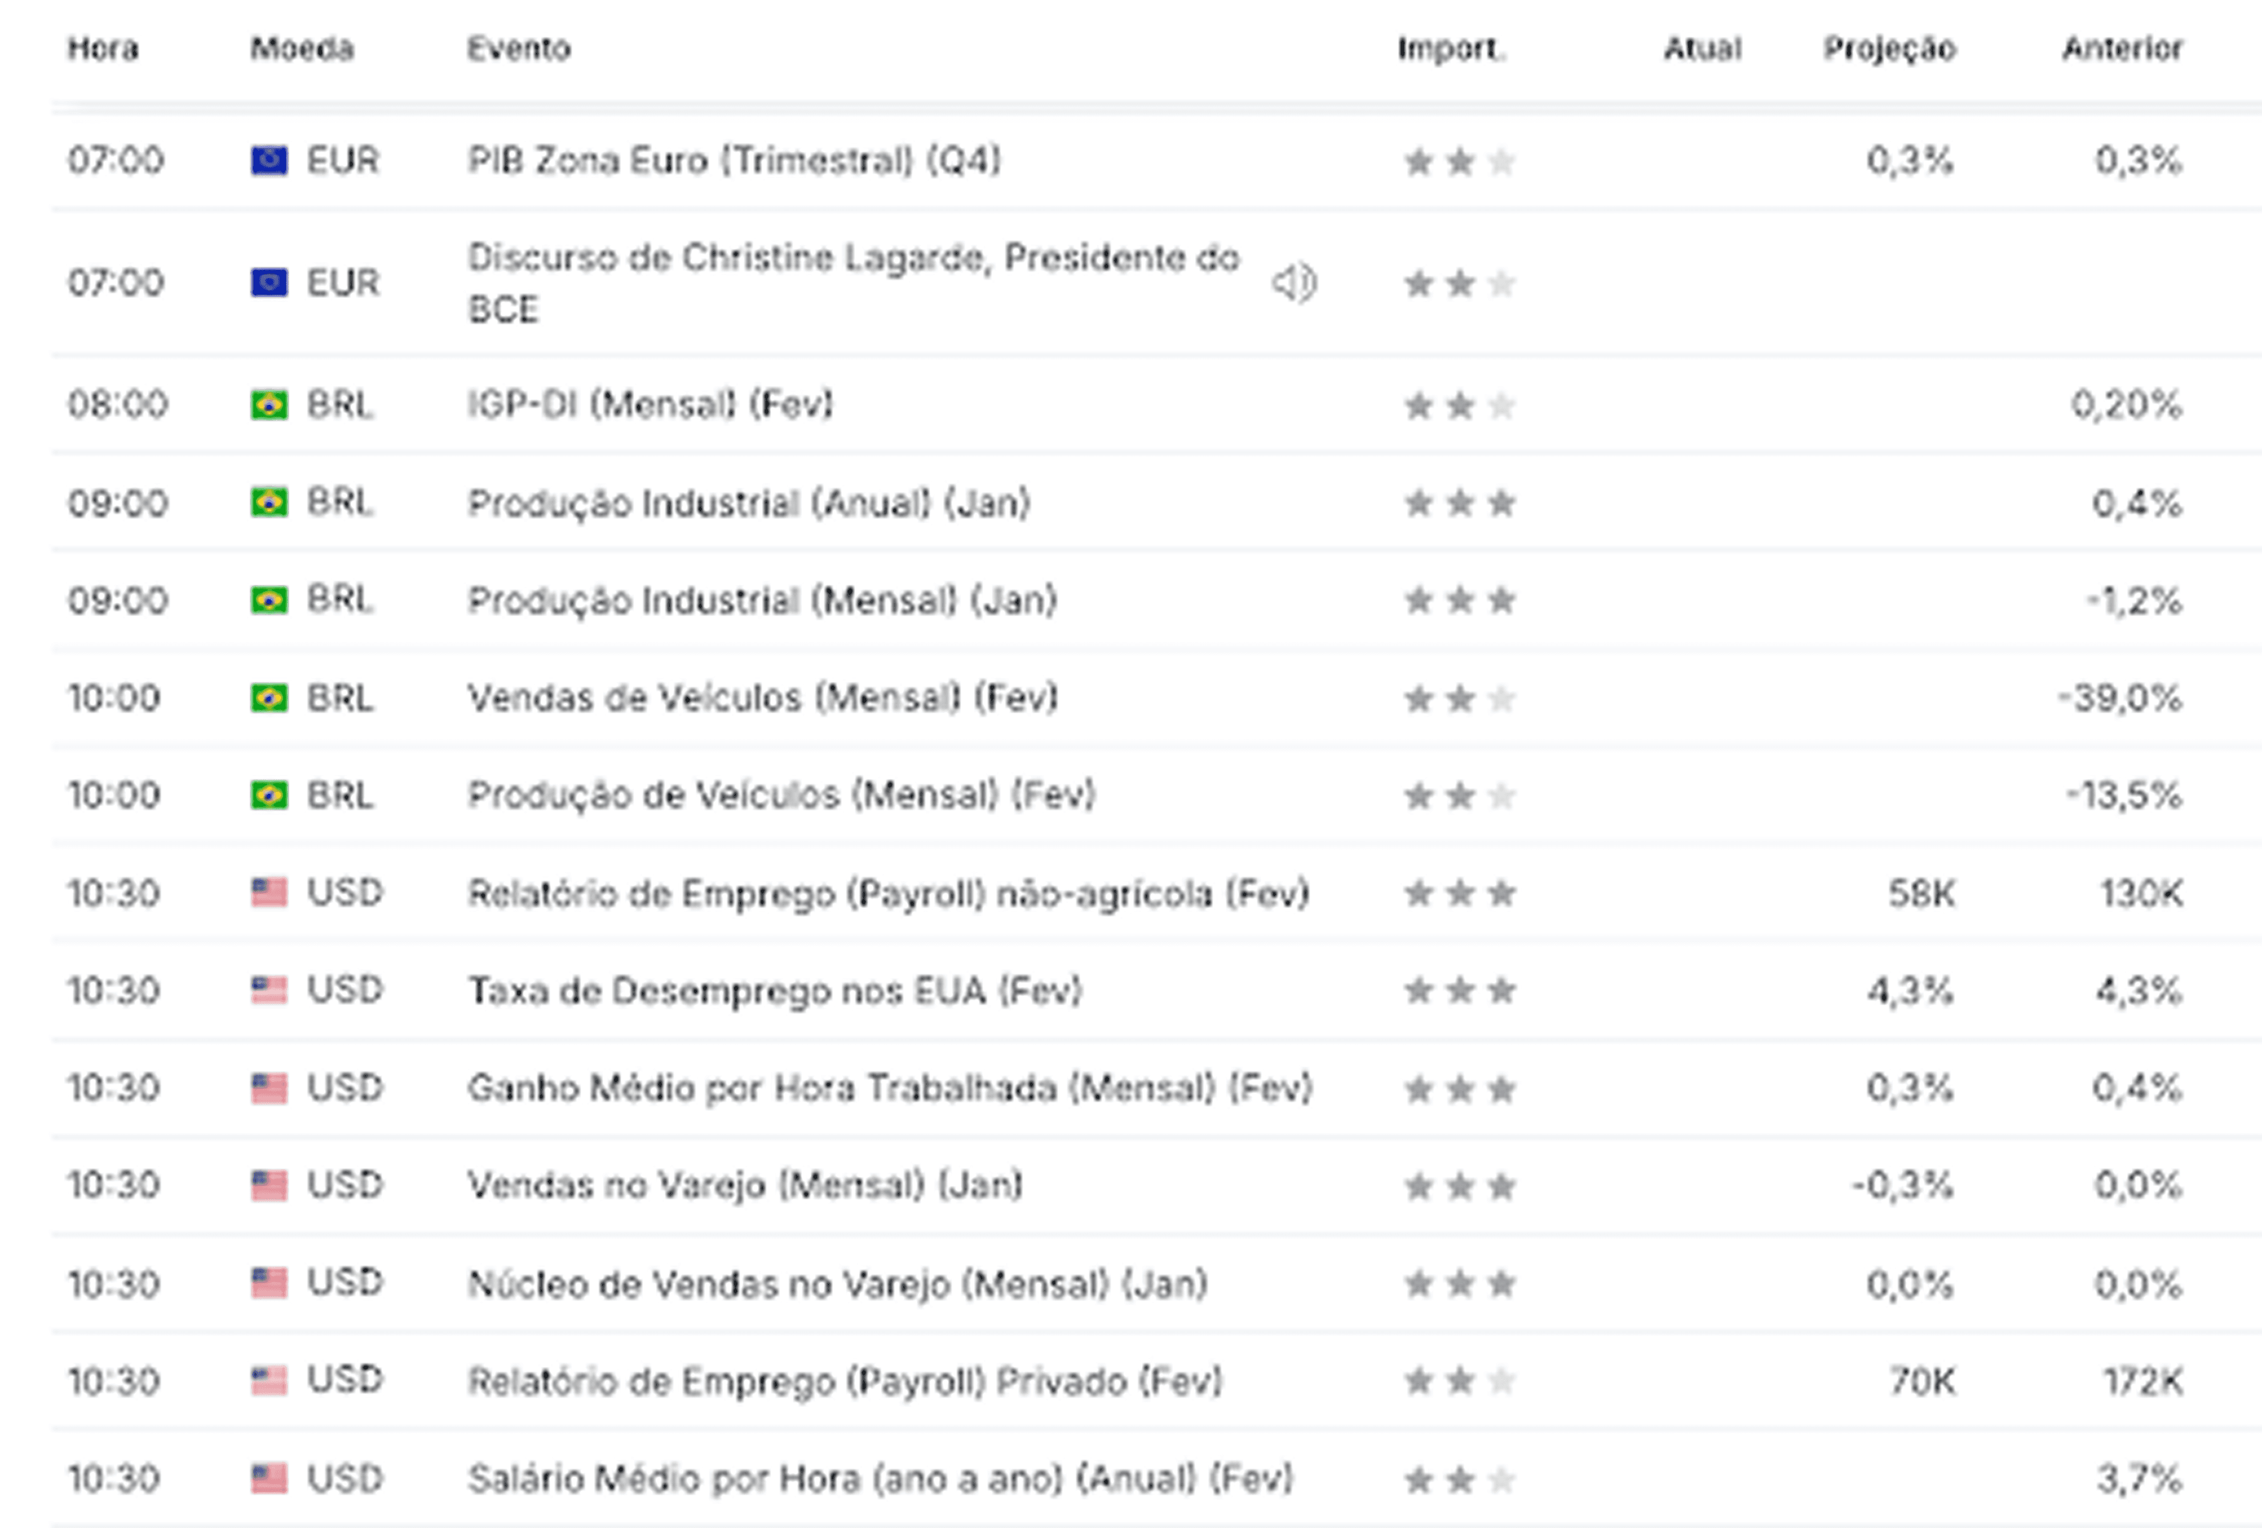Open PIB Zona Euro (Trimestral) (Q4) event
The image size is (2262, 1528).
734,160
